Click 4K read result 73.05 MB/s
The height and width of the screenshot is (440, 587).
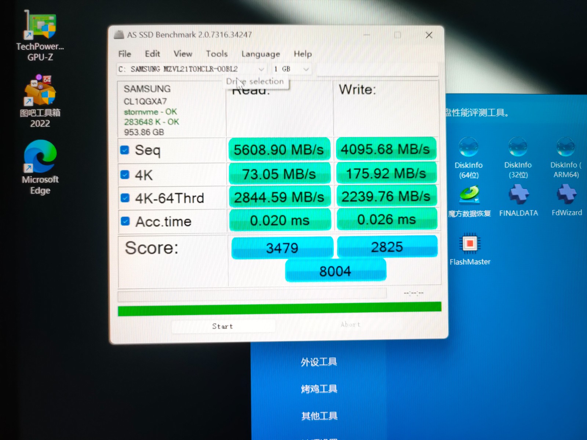[x=279, y=174]
